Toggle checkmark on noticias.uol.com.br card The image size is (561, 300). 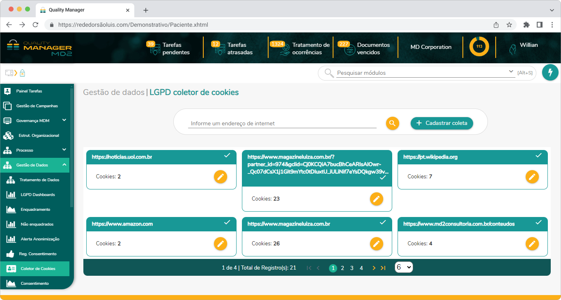[227, 155]
